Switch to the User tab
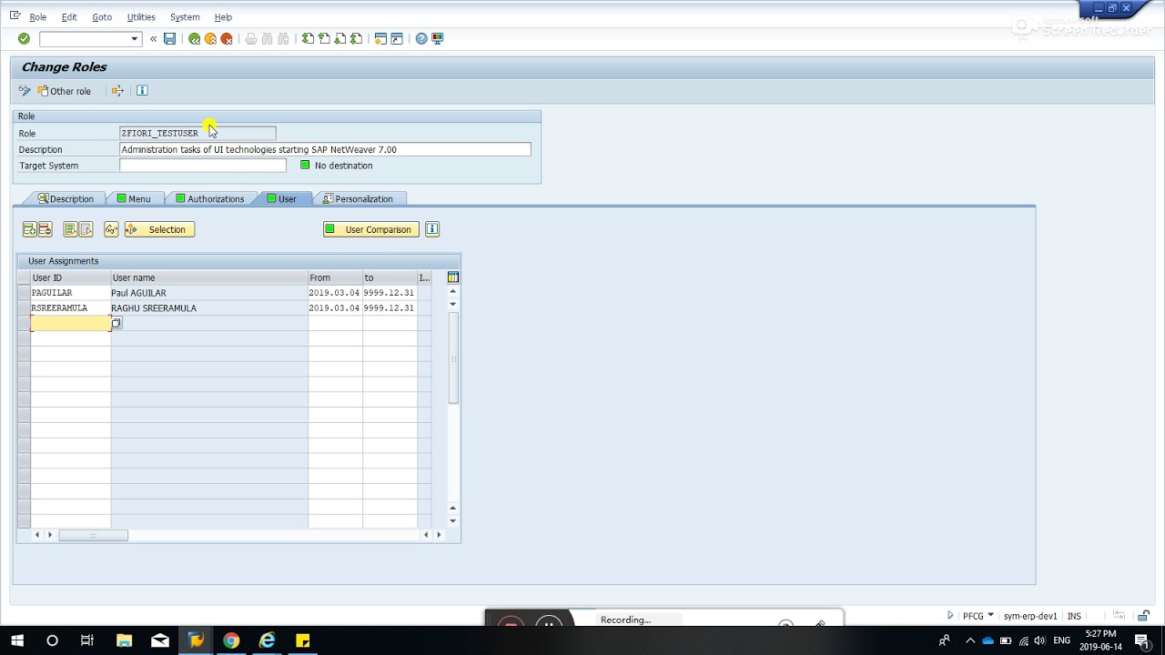The height and width of the screenshot is (655, 1165). tap(281, 198)
